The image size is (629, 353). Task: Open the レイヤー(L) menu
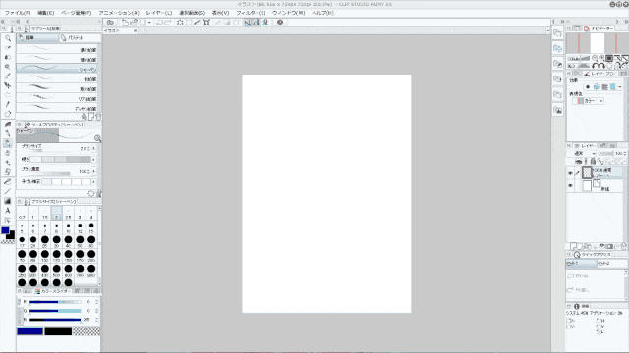click(159, 13)
